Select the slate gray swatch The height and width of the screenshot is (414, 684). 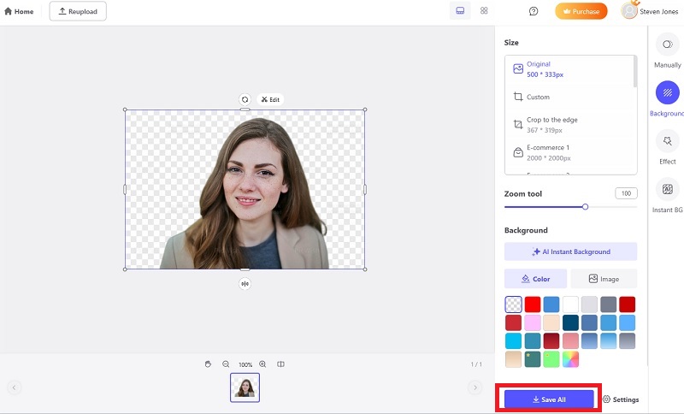608,305
